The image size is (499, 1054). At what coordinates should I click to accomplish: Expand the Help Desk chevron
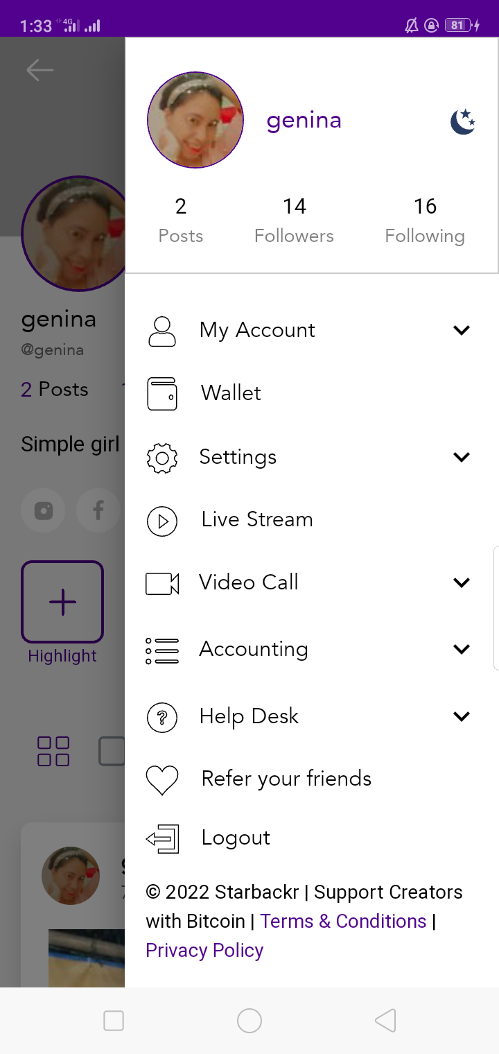click(462, 716)
